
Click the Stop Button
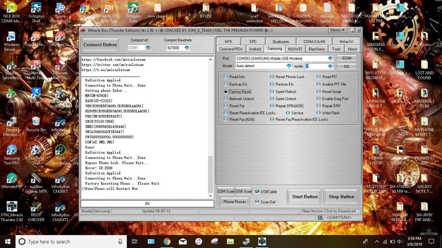coord(341,197)
